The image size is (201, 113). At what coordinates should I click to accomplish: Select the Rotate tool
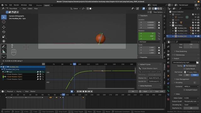click(4, 32)
